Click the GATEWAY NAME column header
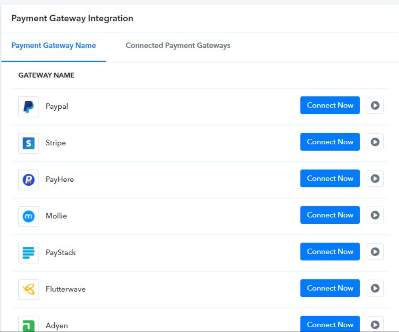Viewport: 399px width, 332px height. (46, 75)
